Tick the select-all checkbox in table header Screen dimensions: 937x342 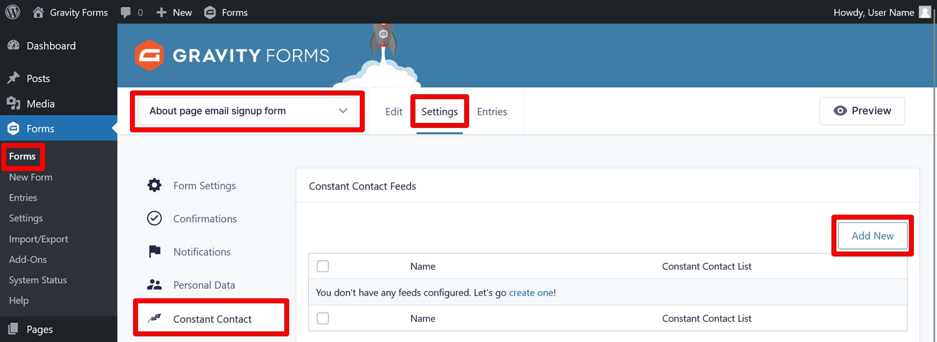323,266
